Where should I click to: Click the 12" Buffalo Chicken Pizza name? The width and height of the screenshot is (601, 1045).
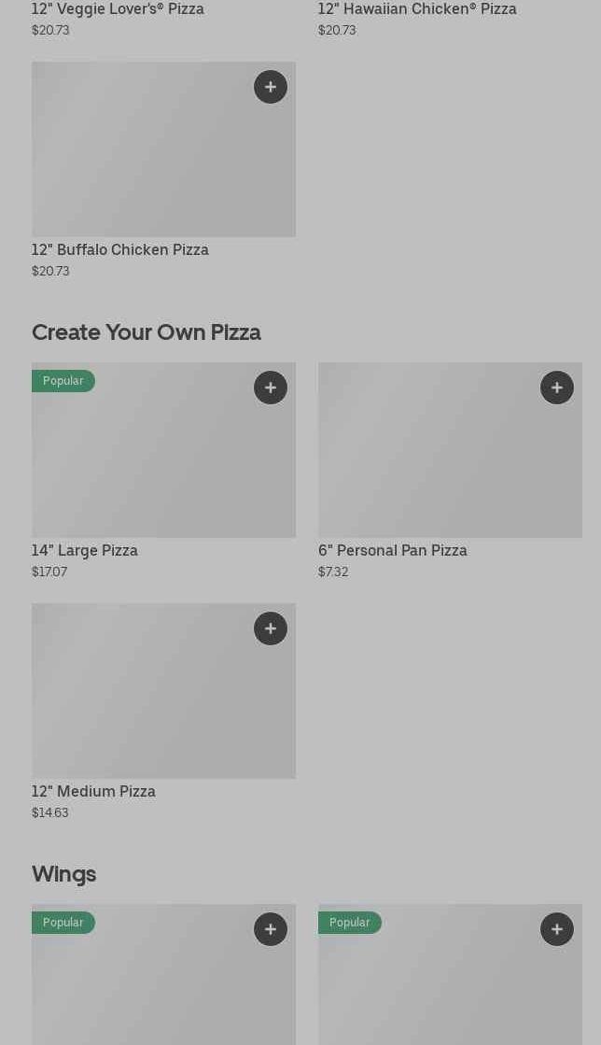(x=120, y=250)
